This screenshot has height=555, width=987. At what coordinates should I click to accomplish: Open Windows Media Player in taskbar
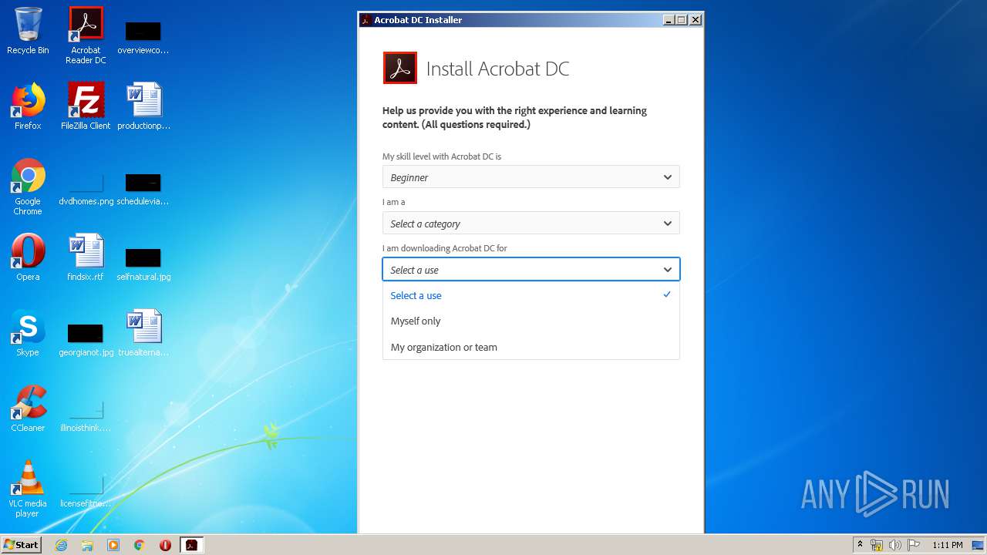(x=113, y=545)
